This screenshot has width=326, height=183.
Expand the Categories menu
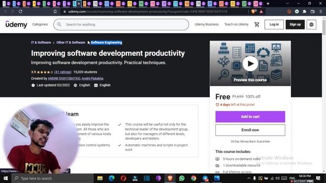[x=40, y=24]
